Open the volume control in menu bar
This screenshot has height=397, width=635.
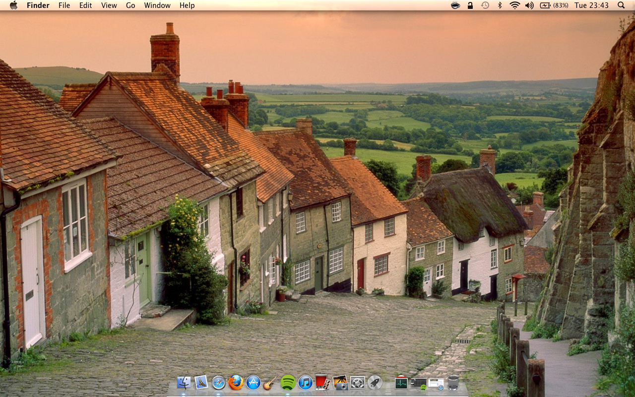[x=529, y=5]
